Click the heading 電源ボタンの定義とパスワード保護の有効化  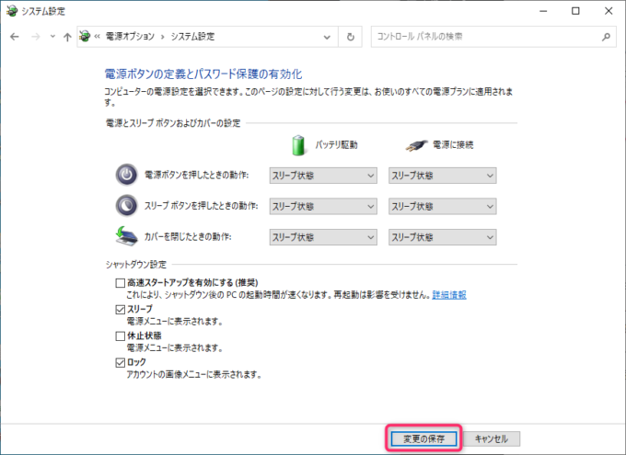[x=203, y=74]
